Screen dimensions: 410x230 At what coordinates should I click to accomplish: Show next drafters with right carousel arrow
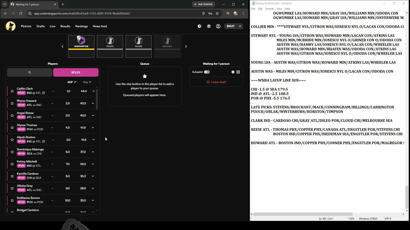pyautogui.click(x=186, y=46)
